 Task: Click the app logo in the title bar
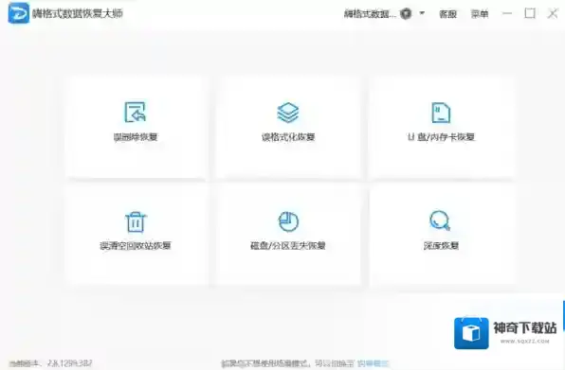18,13
